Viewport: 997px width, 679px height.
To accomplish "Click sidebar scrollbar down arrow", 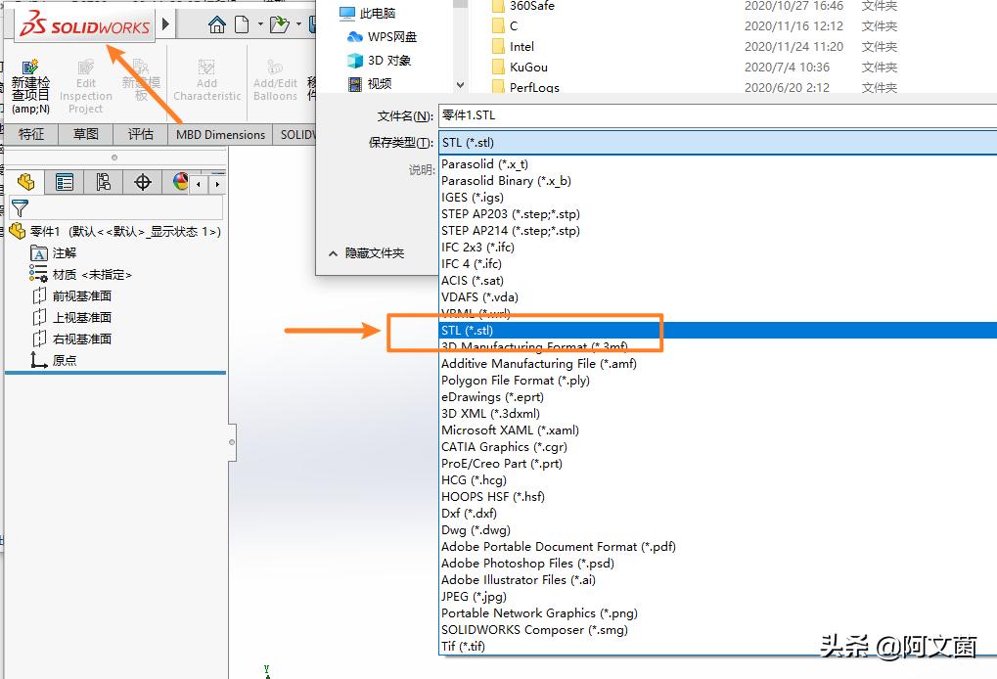I will point(461,84).
